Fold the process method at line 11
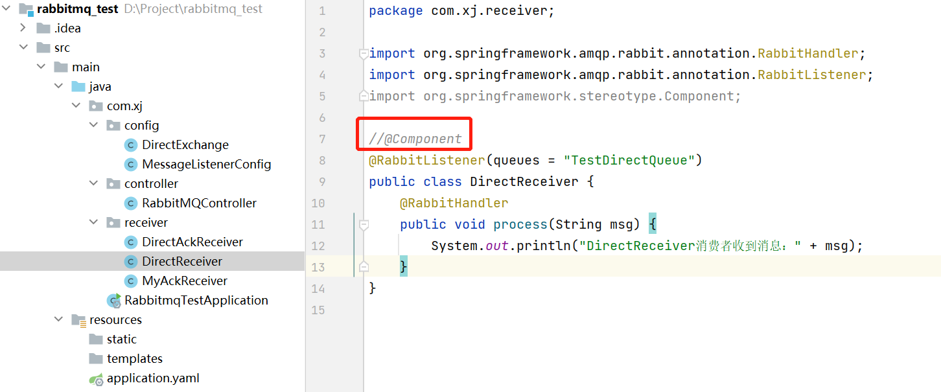Image resolution: width=941 pixels, height=392 pixels. click(364, 225)
